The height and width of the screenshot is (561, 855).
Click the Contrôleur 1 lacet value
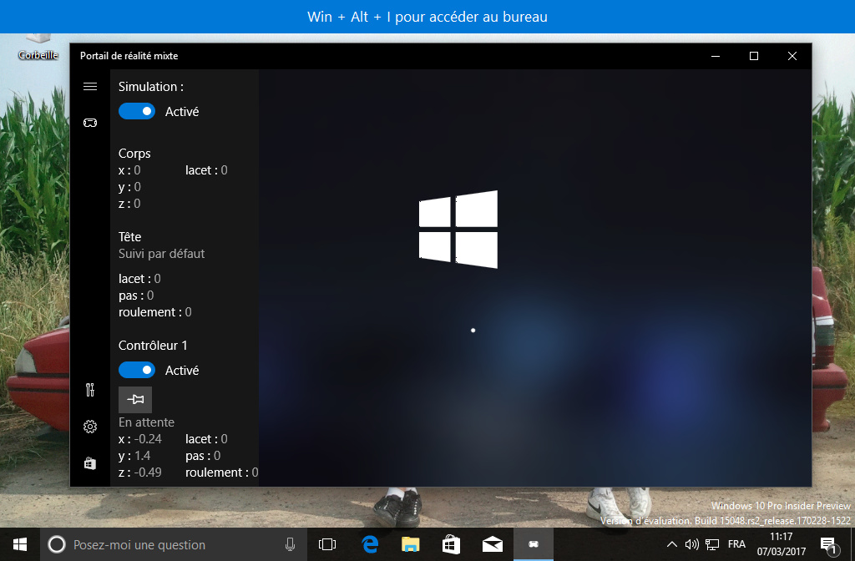(224, 439)
